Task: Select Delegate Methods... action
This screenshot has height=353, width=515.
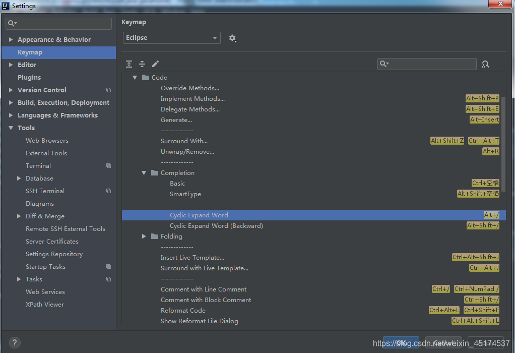Action: (x=190, y=109)
